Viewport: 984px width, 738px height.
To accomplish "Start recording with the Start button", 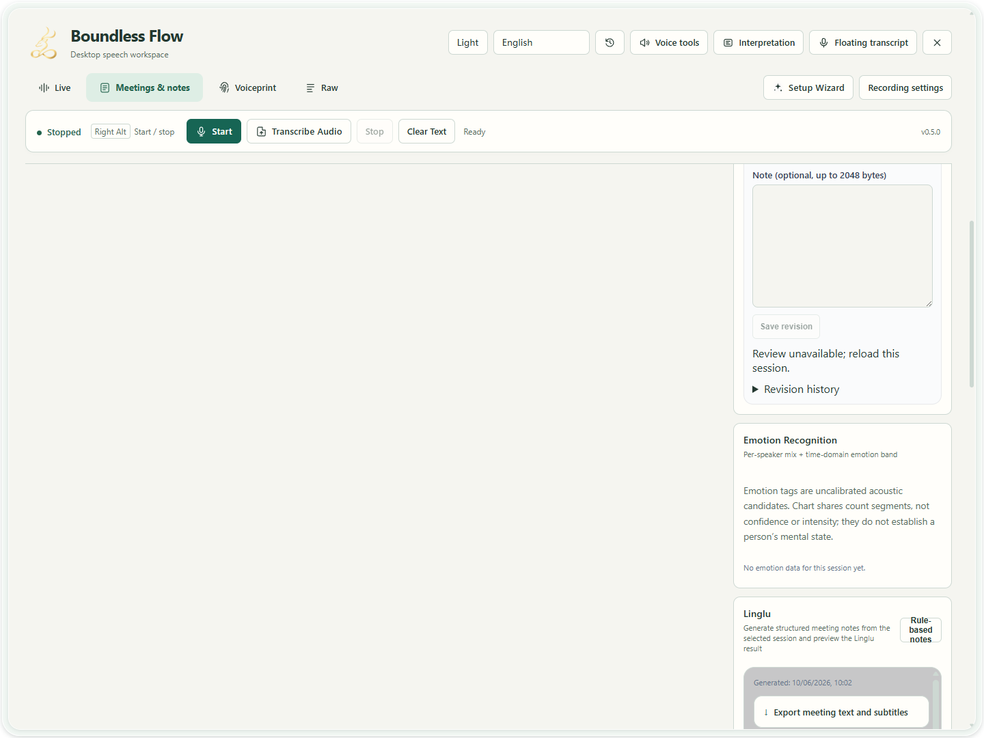I will tap(214, 131).
